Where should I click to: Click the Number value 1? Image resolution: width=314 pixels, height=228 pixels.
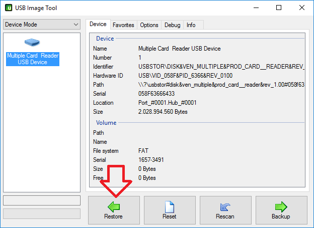coord(140,58)
